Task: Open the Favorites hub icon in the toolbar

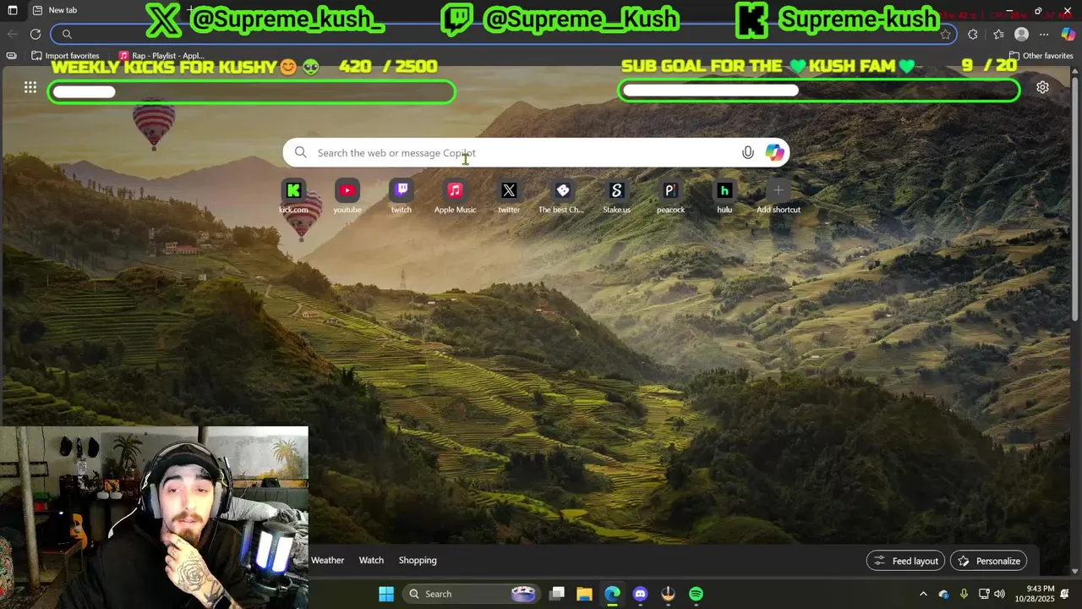Action: 998,34
